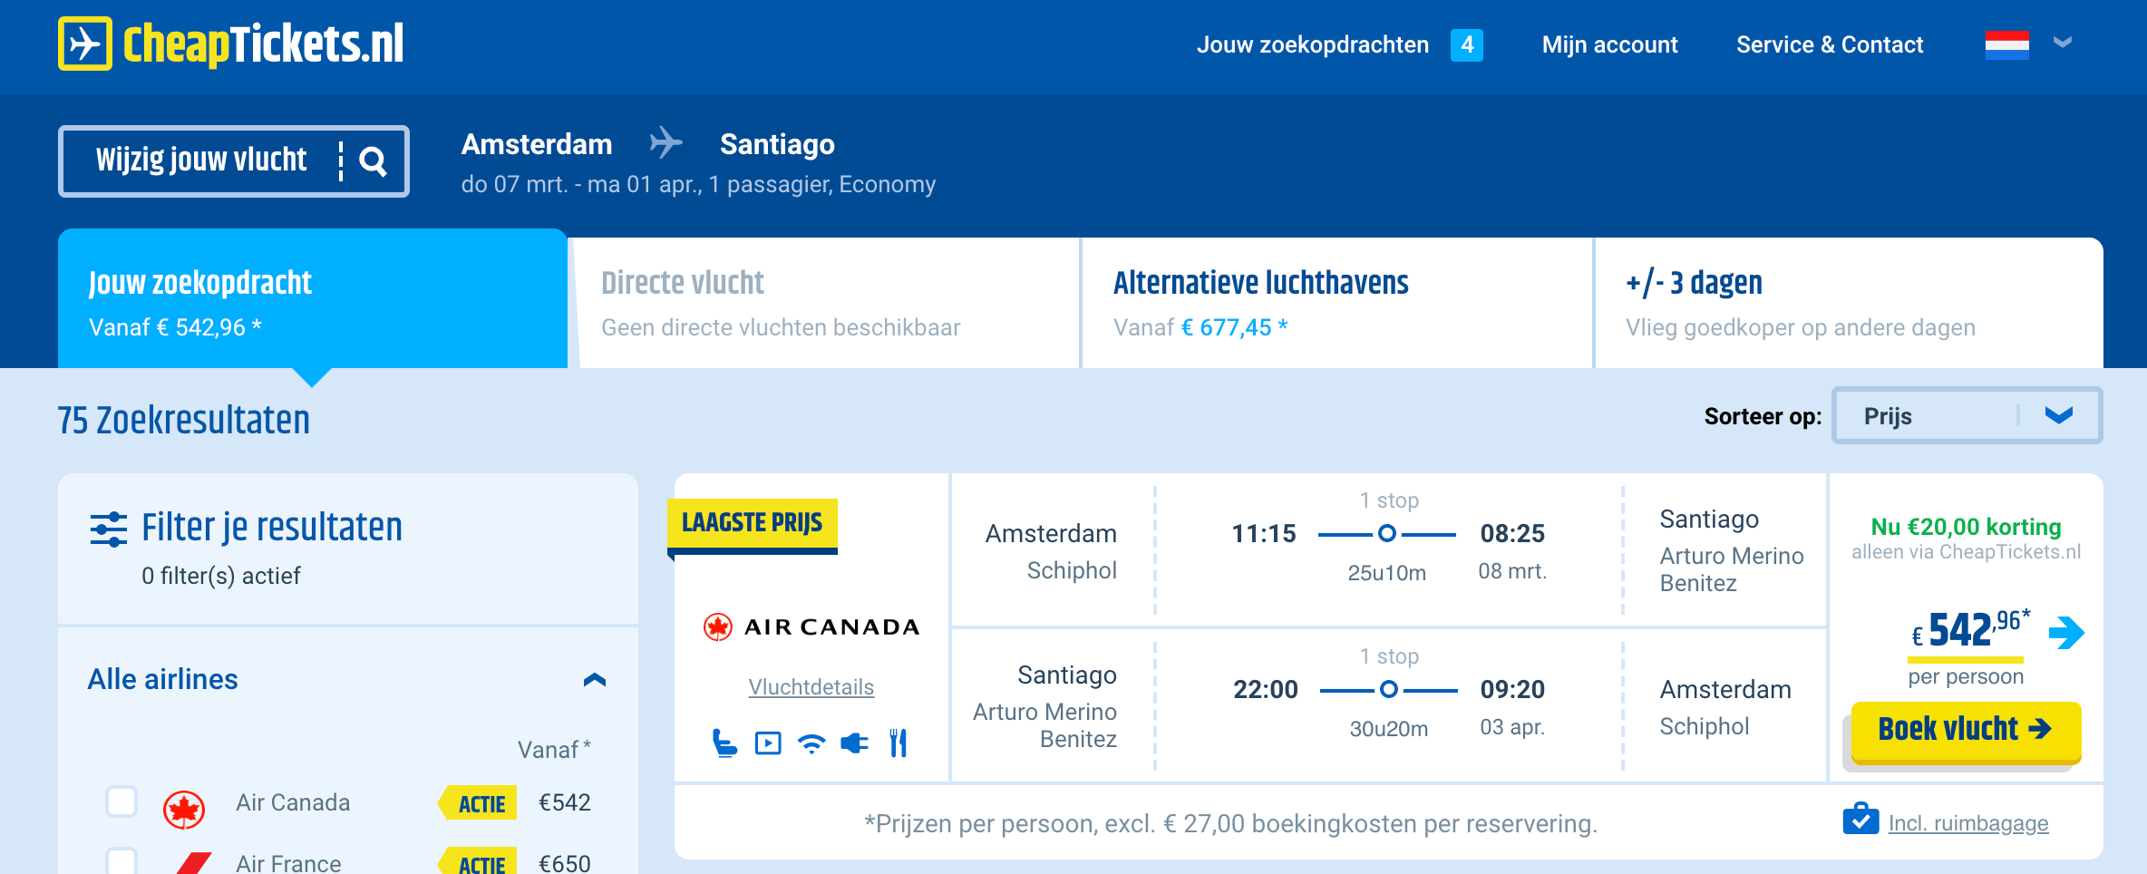The image size is (2147, 874).
Task: Click the Boek vlucht button
Action: point(1964,729)
